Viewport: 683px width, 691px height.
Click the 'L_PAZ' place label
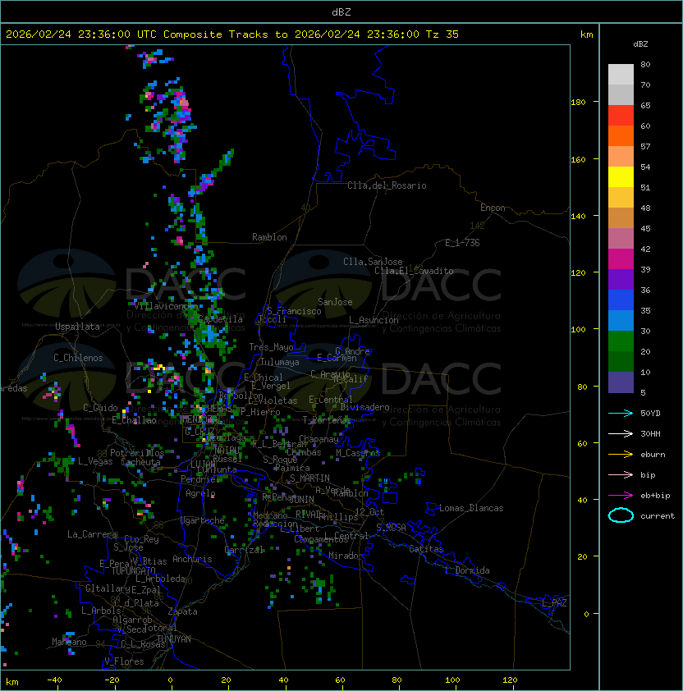click(554, 603)
